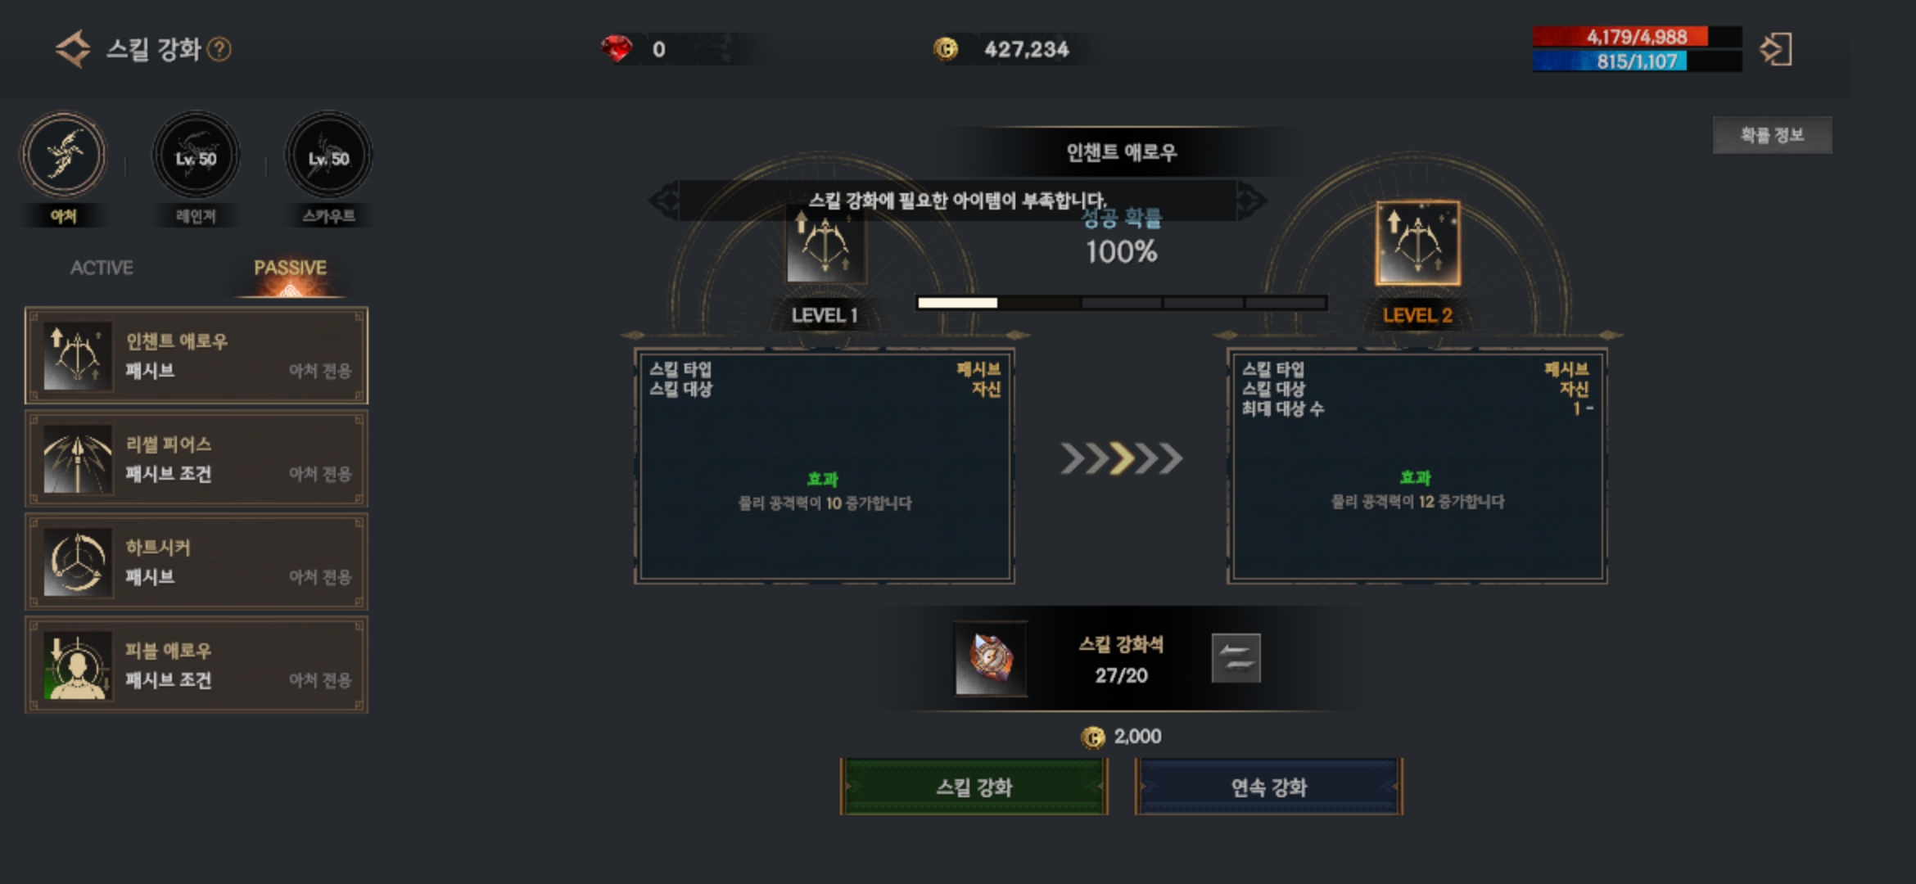Screen dimensions: 1916x884
Task: Tap the 스킬 강화석 item icon
Action: pyautogui.click(x=990, y=658)
